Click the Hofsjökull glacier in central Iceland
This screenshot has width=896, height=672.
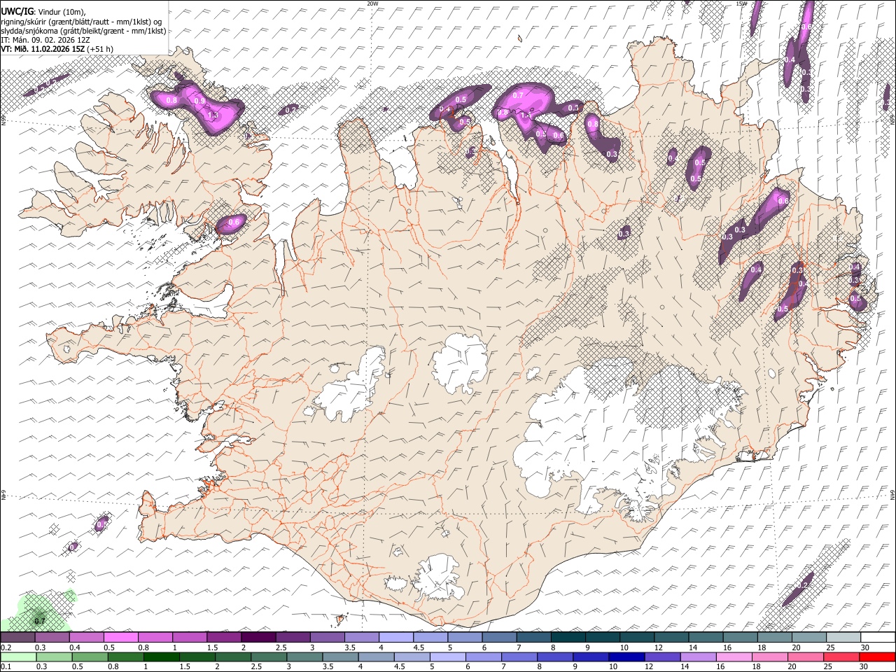pos(460,364)
